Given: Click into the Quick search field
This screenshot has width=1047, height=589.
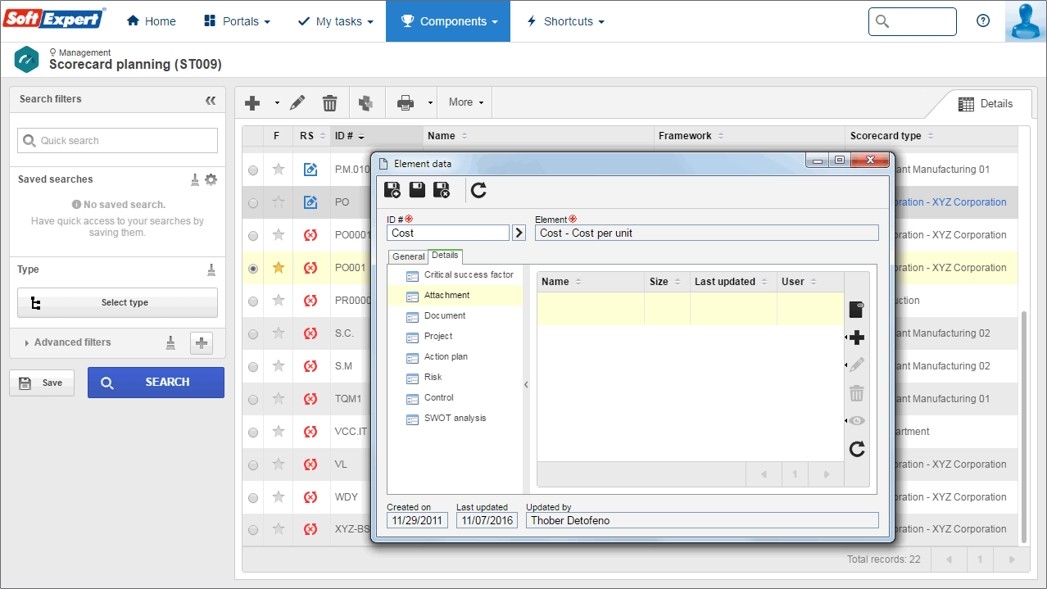Looking at the screenshot, I should (x=117, y=140).
